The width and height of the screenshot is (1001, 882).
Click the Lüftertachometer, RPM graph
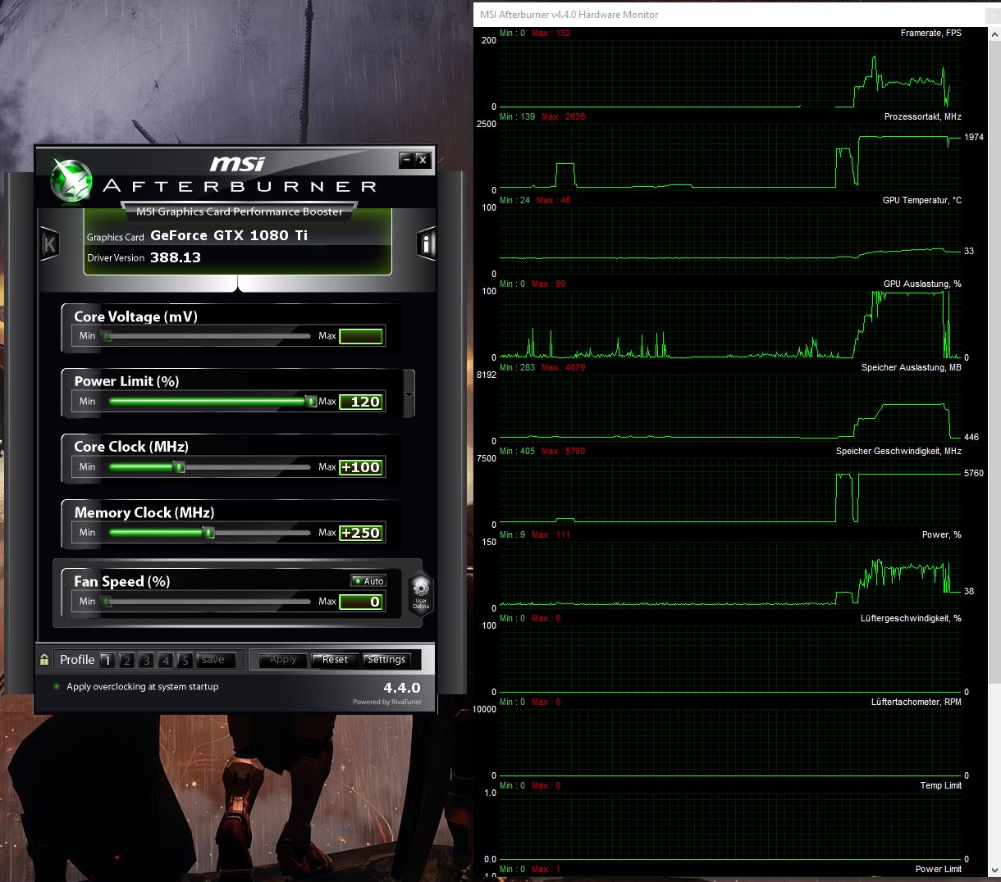click(x=729, y=742)
